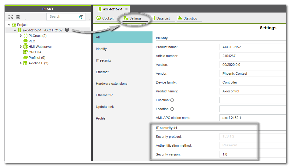Select IT security settings category
The width and height of the screenshot is (291, 168).
coord(103,60)
